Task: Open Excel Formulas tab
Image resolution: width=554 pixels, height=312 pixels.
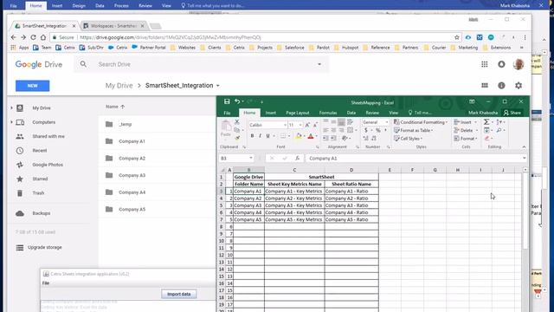Action: tap(328, 113)
